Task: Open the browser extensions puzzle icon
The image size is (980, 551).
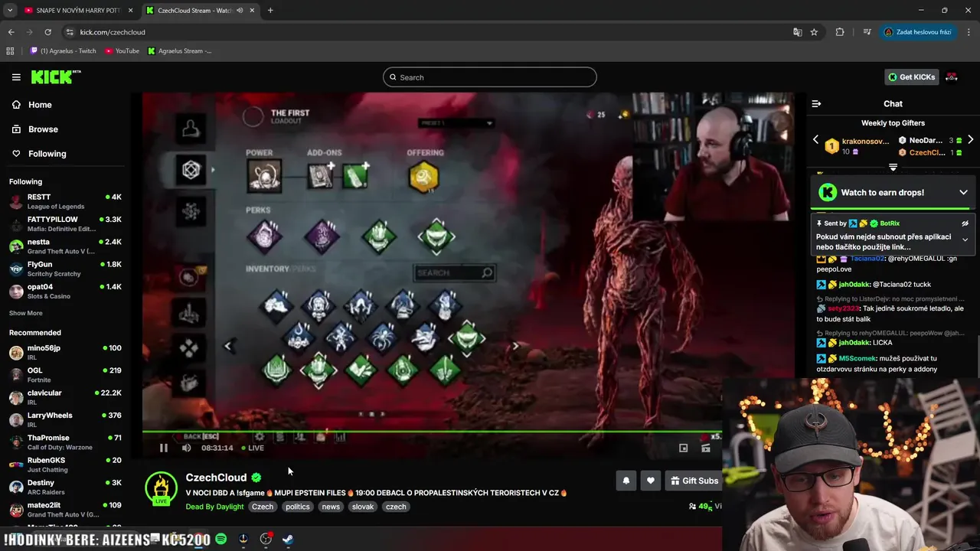Action: 840,32
